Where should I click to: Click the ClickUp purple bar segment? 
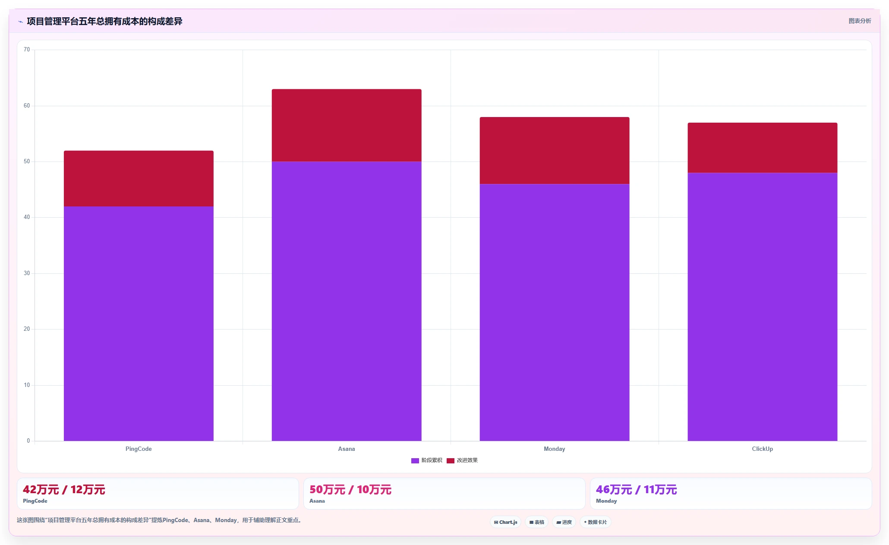point(763,307)
